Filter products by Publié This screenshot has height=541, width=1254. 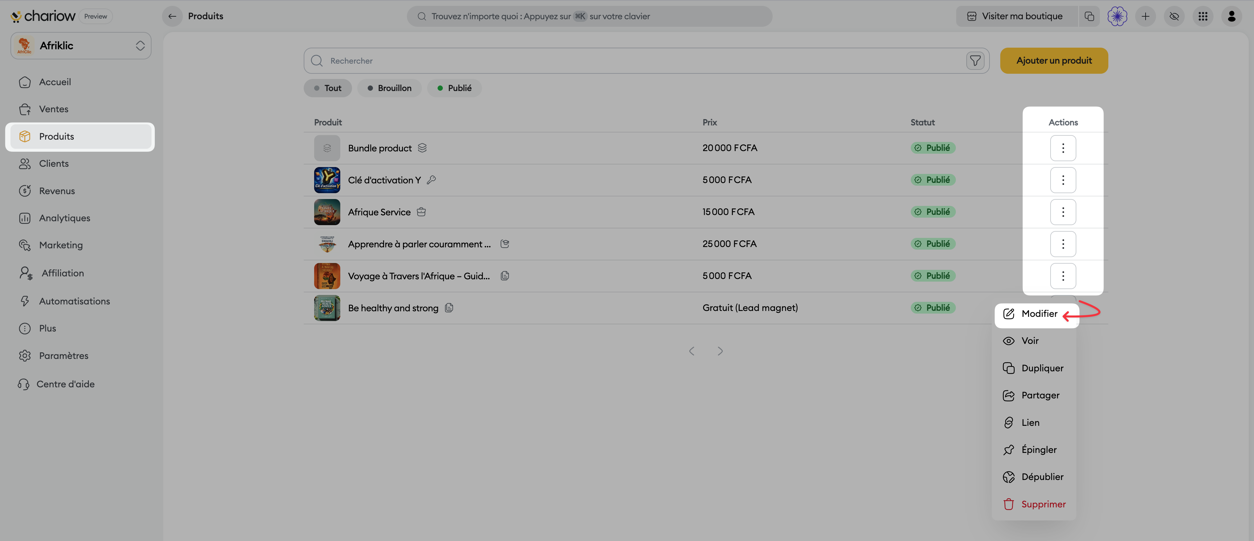point(455,88)
